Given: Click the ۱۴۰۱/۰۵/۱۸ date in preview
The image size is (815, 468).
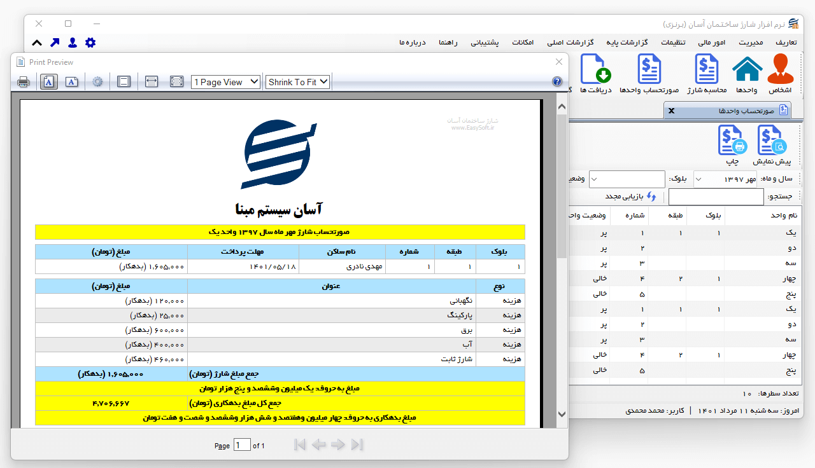Looking at the screenshot, I should click(273, 266).
